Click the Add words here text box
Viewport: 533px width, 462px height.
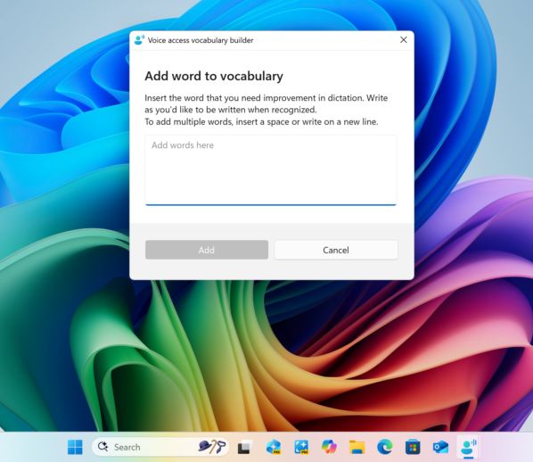(x=271, y=170)
